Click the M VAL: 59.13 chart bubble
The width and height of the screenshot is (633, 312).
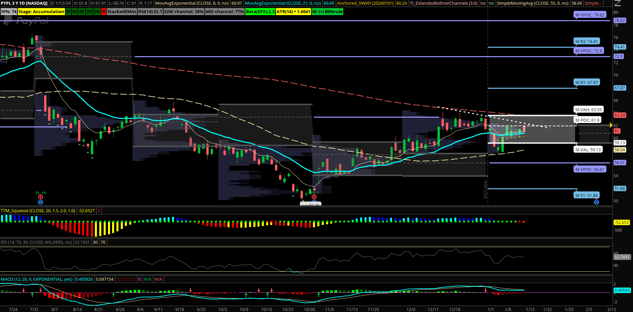click(588, 150)
